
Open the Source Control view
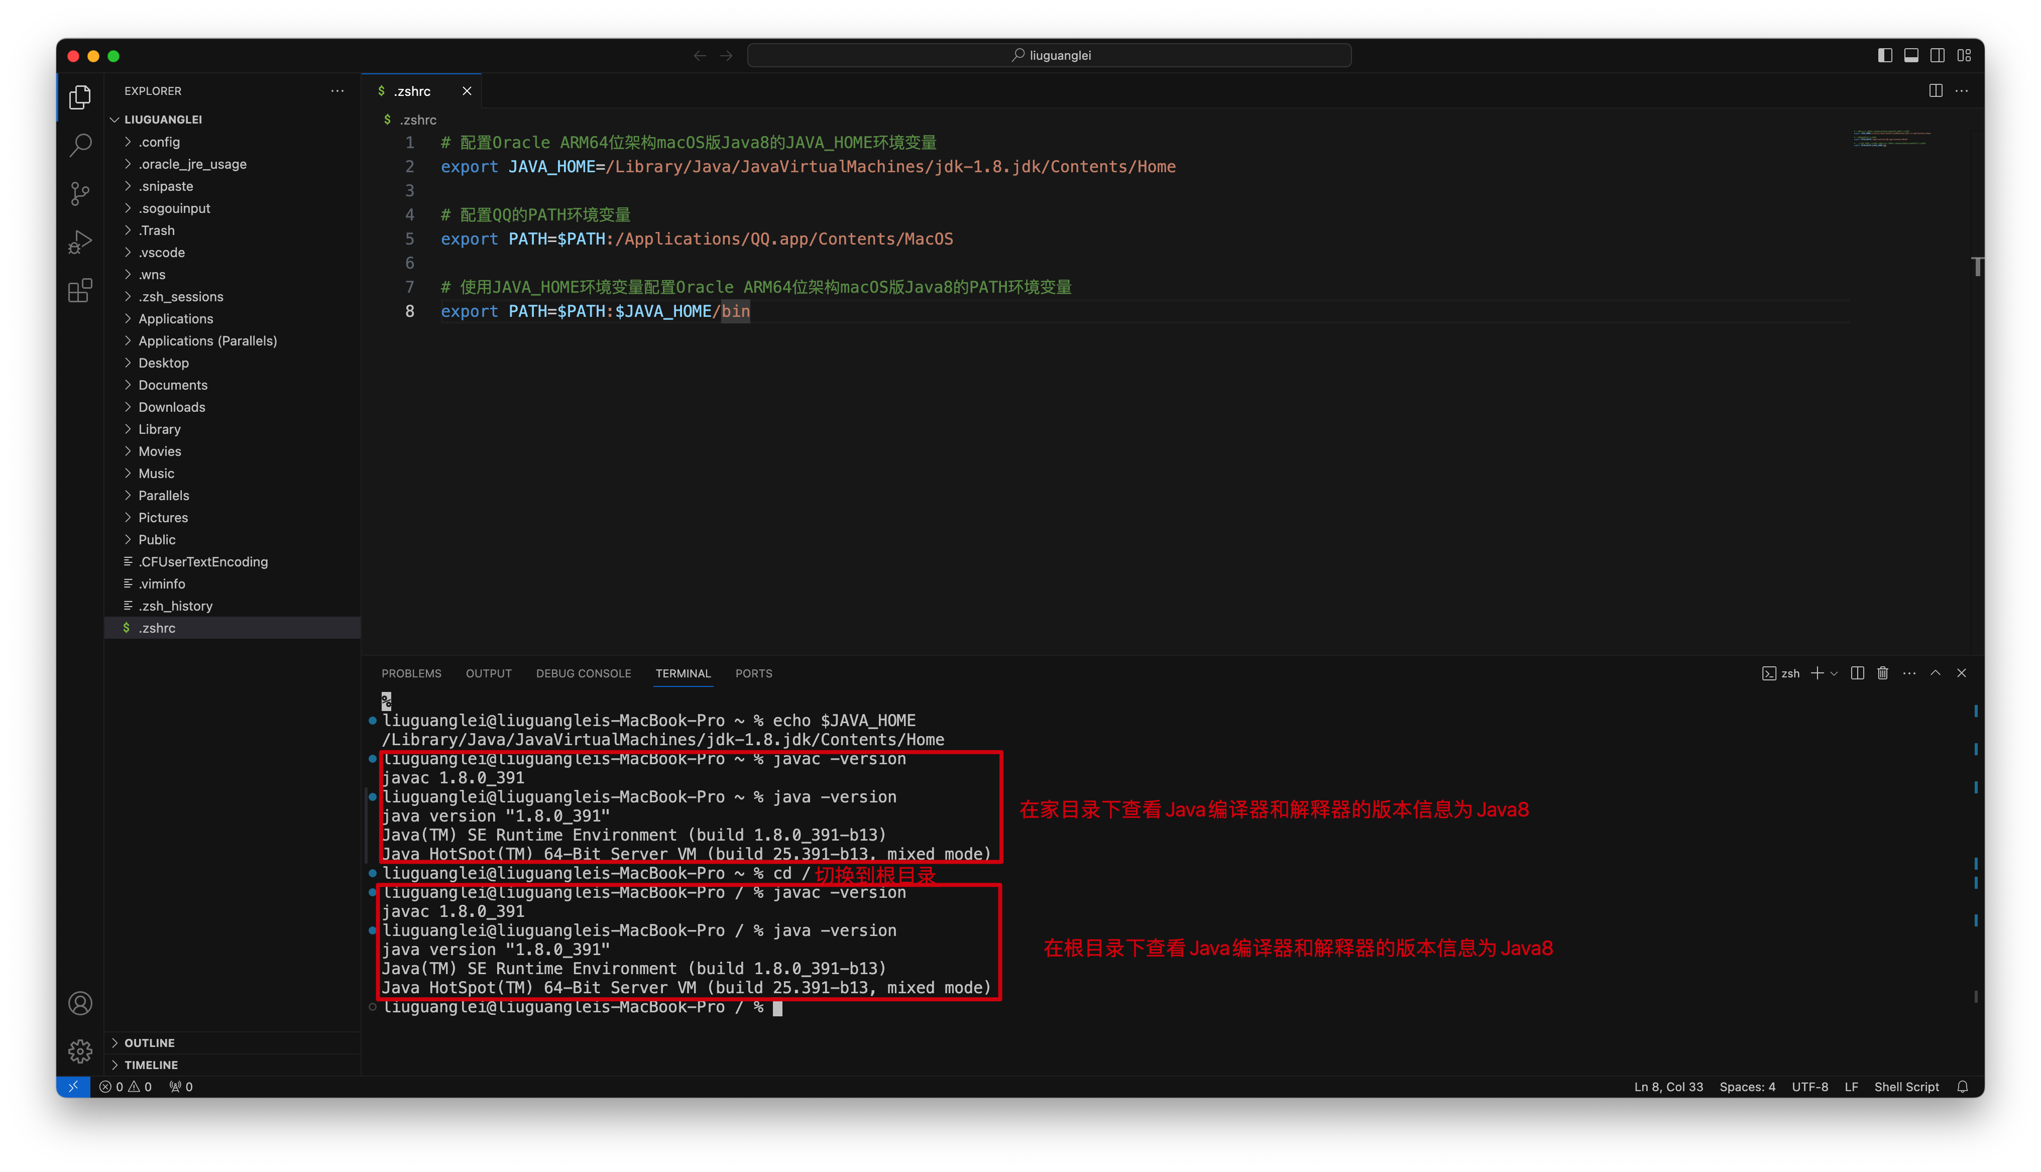(80, 194)
